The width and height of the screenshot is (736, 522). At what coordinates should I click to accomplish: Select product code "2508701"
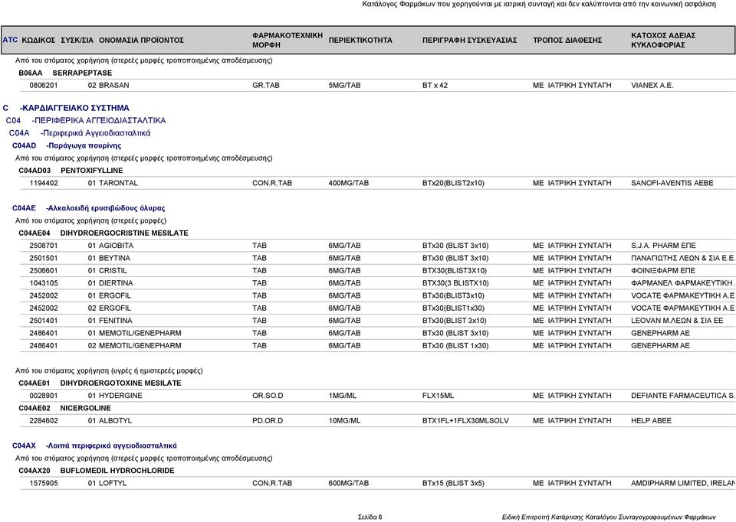click(x=44, y=246)
